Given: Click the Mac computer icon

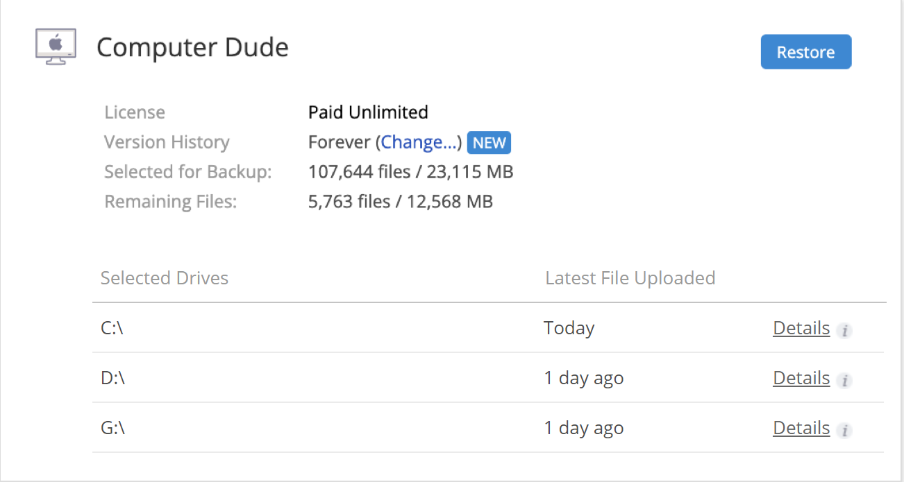Looking at the screenshot, I should coord(56,48).
